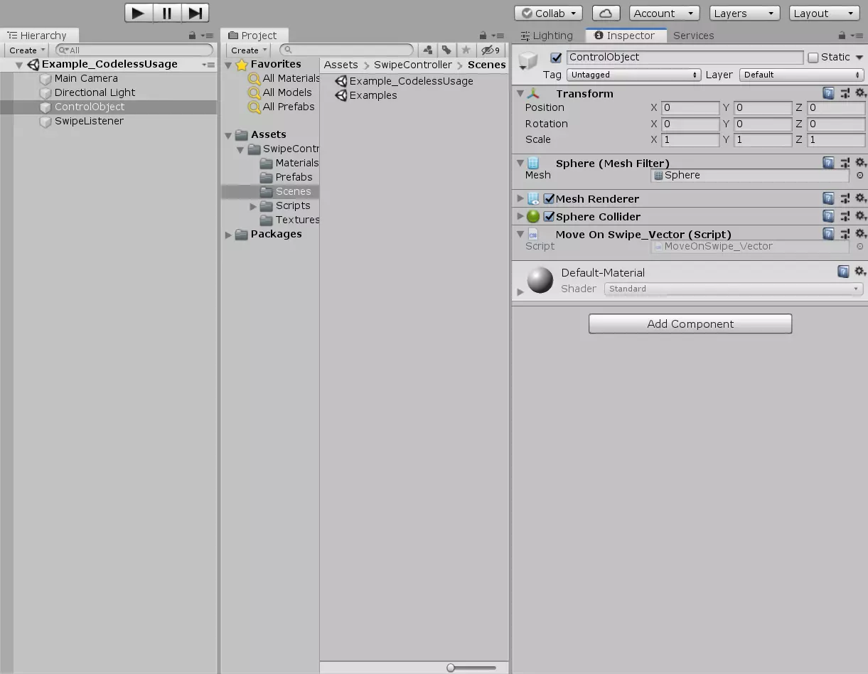This screenshot has height=674, width=868.
Task: Open the Account dropdown
Action: 664,14
